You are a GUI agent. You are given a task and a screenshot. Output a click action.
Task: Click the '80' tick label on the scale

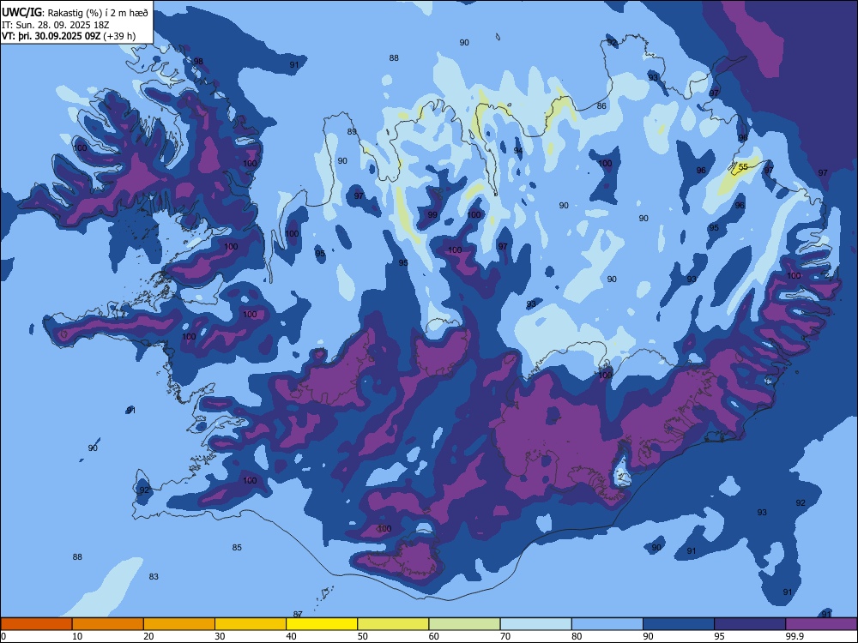pos(577,636)
